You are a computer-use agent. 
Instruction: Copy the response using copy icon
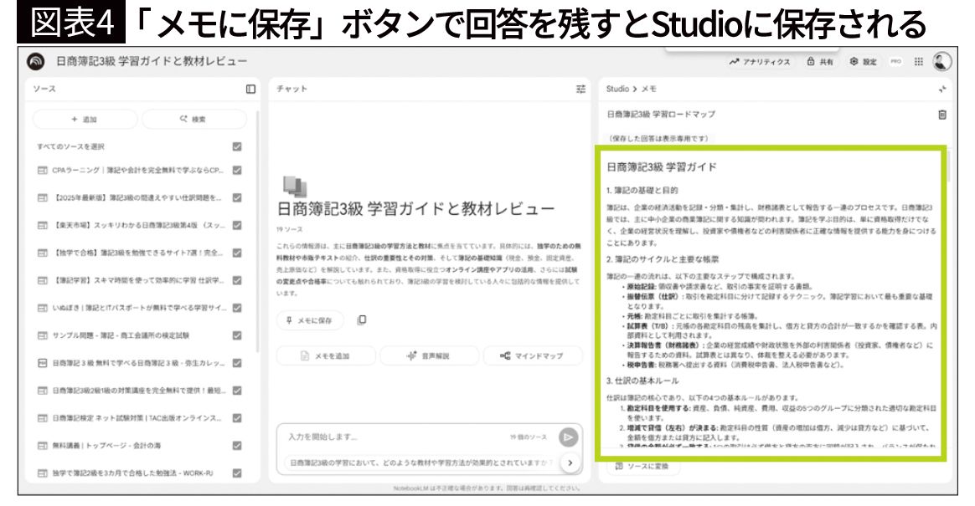[x=362, y=319]
